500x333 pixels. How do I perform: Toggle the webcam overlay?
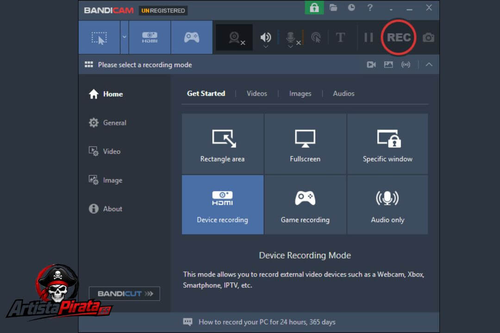[234, 37]
